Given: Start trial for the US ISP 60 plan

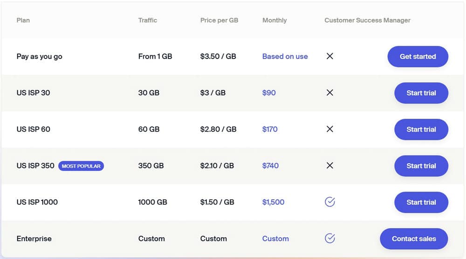Looking at the screenshot, I should pyautogui.click(x=421, y=129).
